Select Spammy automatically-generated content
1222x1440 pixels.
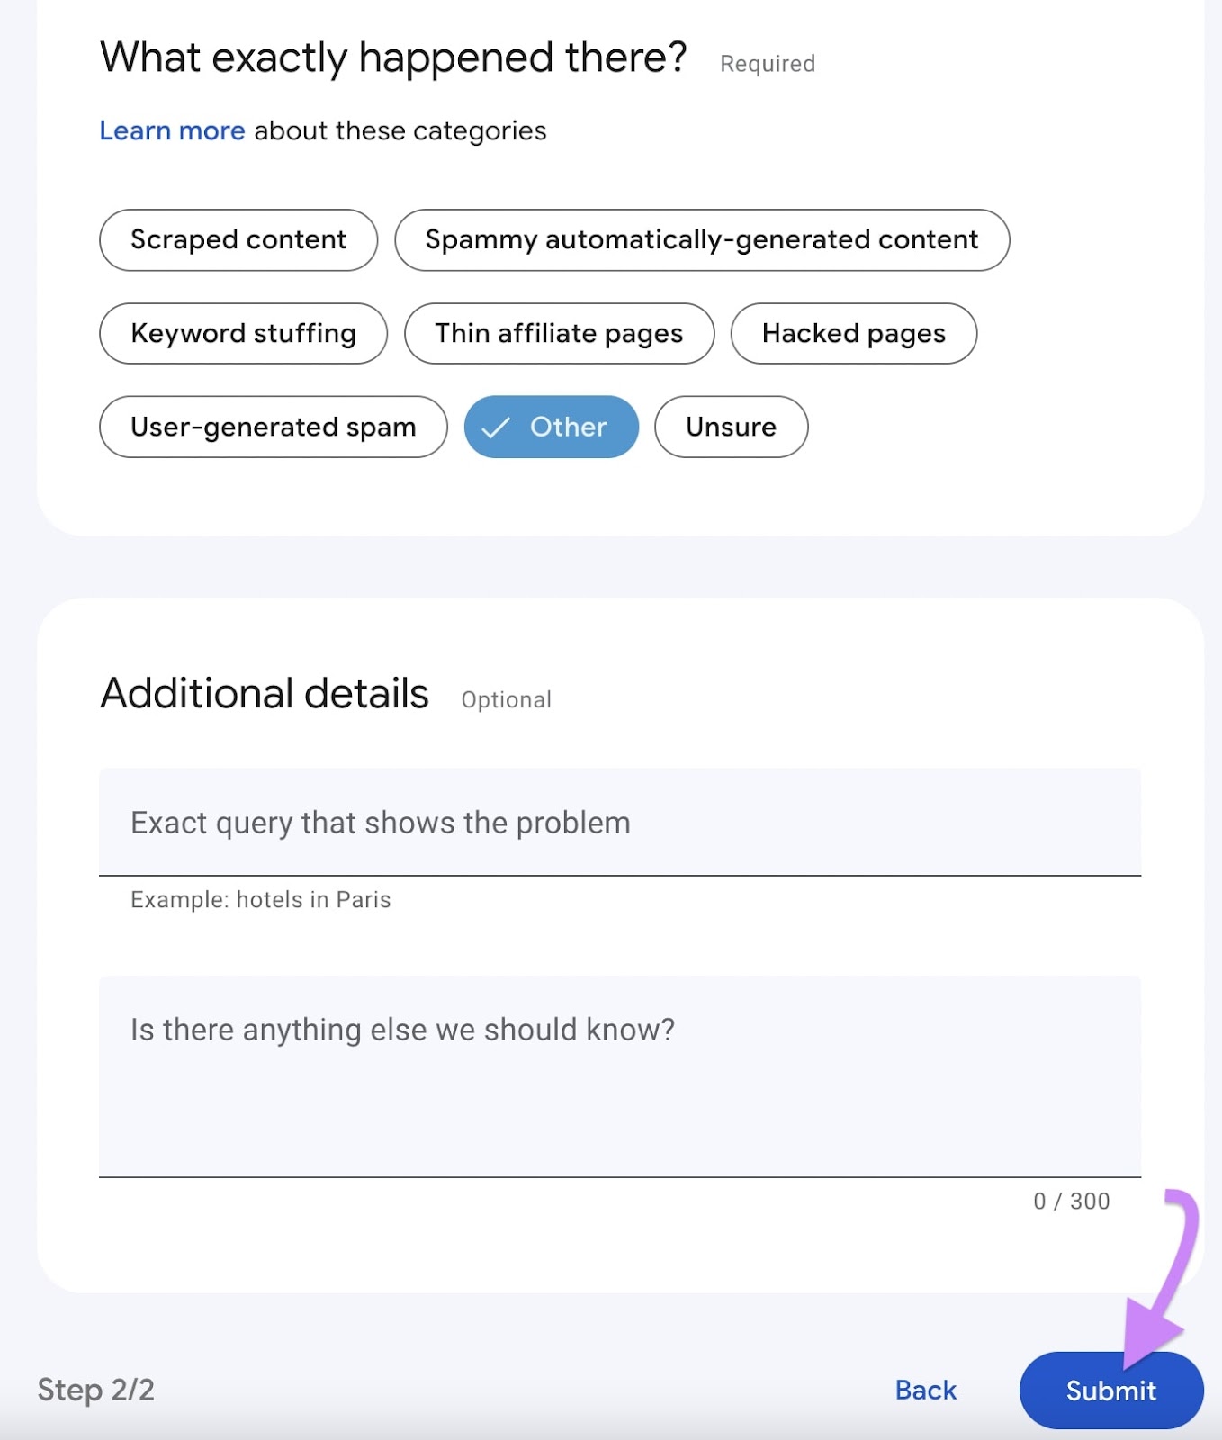[x=701, y=239]
